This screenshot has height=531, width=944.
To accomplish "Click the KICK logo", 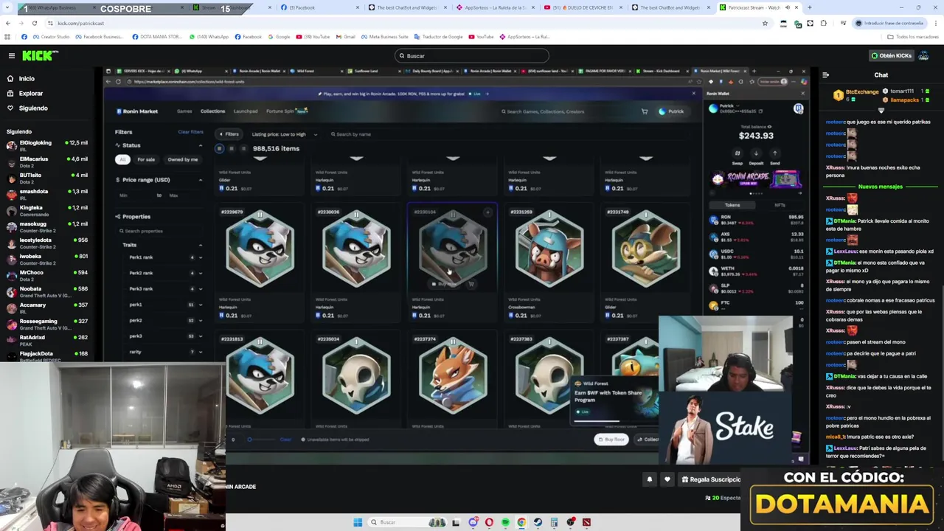I will 39,55.
